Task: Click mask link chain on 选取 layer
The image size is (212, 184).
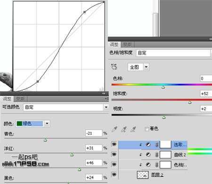Action: tap(156, 144)
